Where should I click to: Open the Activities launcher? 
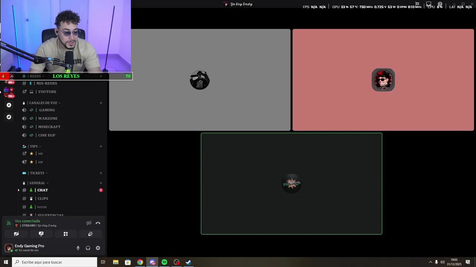coord(65,234)
